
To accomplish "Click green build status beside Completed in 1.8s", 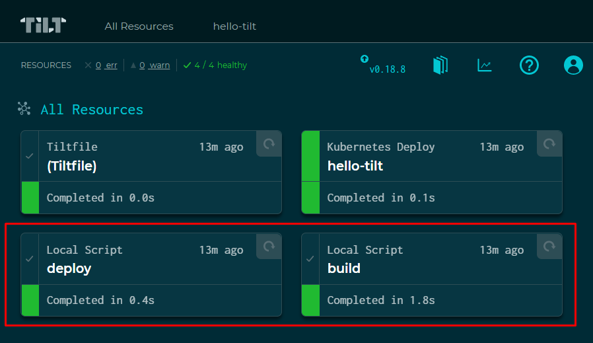I will pos(311,300).
